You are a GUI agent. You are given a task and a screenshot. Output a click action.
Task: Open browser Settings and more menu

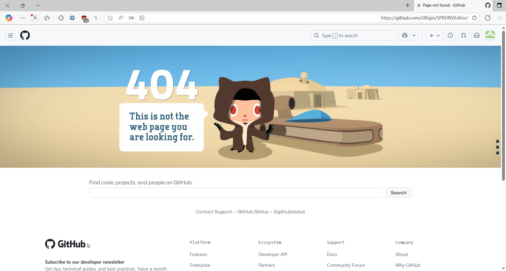pos(23,18)
